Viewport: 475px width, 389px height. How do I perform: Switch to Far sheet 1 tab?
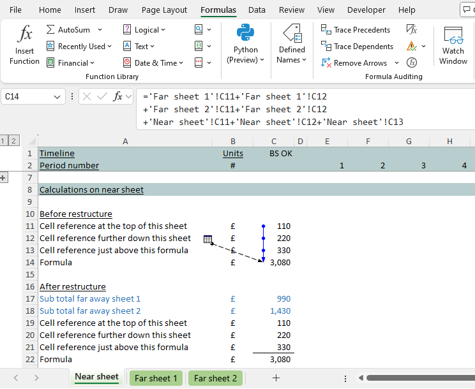click(156, 378)
